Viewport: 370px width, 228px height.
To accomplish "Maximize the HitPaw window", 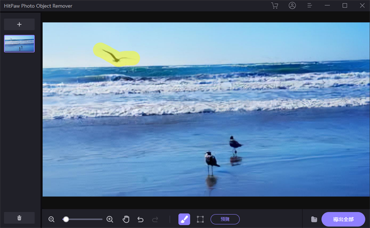I will (x=345, y=6).
